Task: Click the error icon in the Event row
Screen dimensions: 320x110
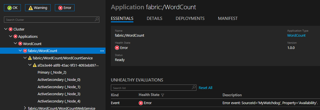Action: tap(141, 103)
